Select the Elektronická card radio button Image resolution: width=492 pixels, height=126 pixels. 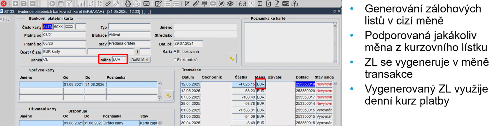[x=175, y=60]
